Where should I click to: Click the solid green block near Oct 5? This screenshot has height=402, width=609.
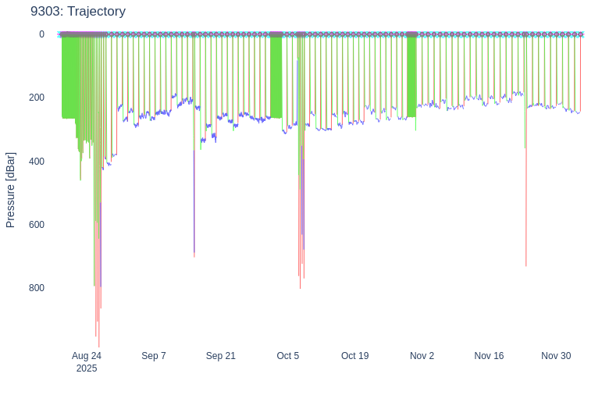(276, 78)
